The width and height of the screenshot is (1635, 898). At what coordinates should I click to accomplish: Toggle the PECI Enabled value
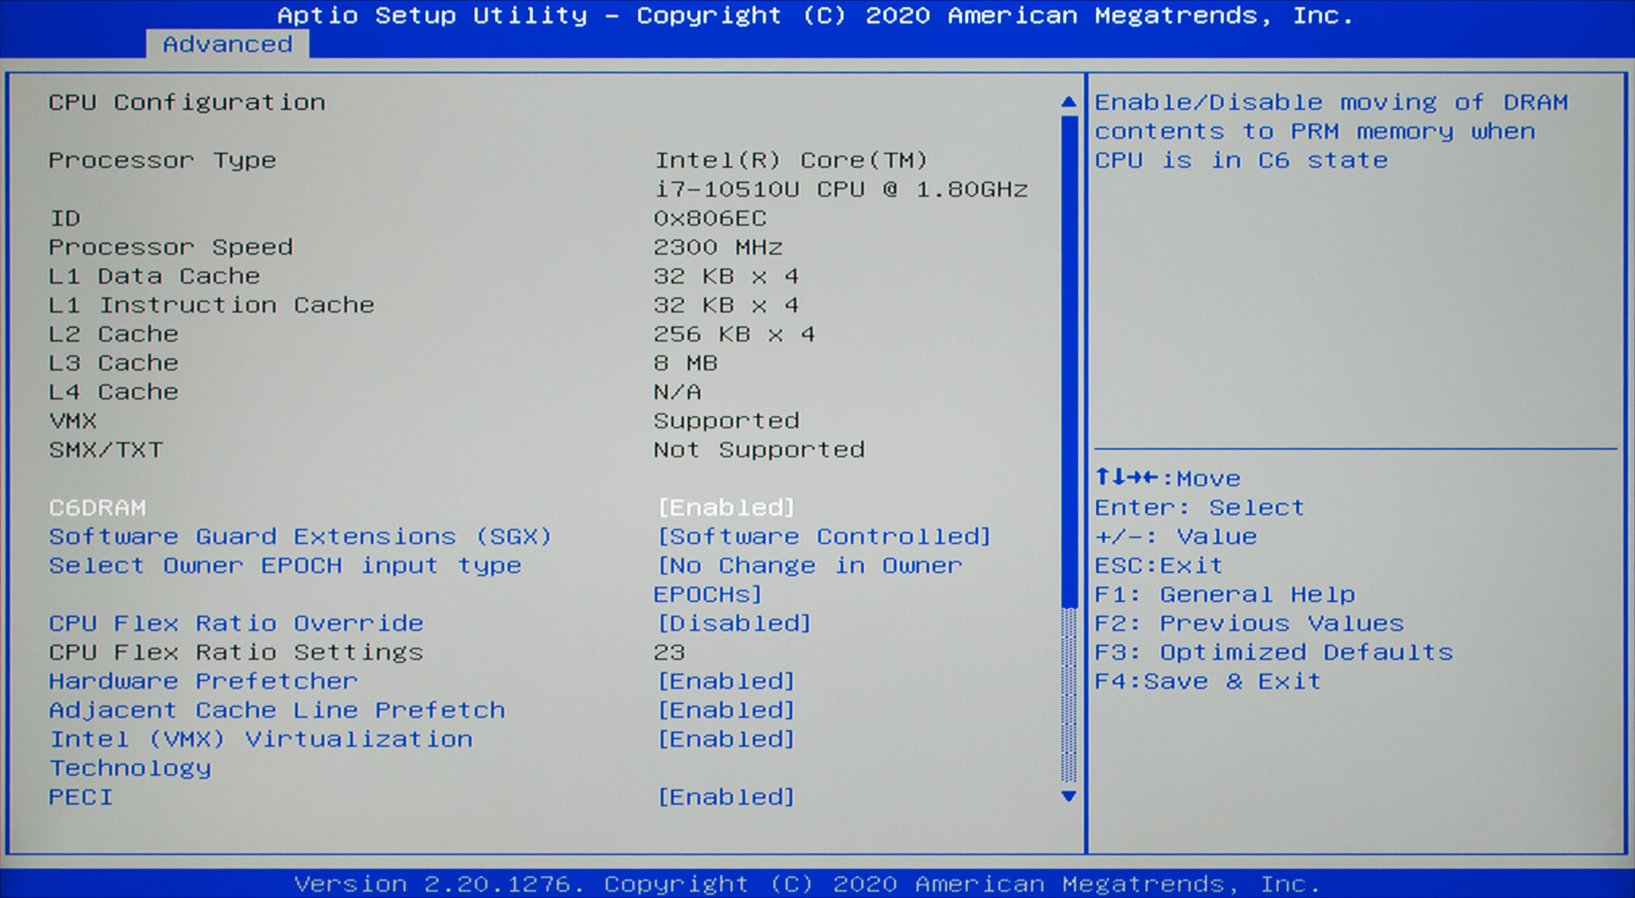pyautogui.click(x=726, y=798)
